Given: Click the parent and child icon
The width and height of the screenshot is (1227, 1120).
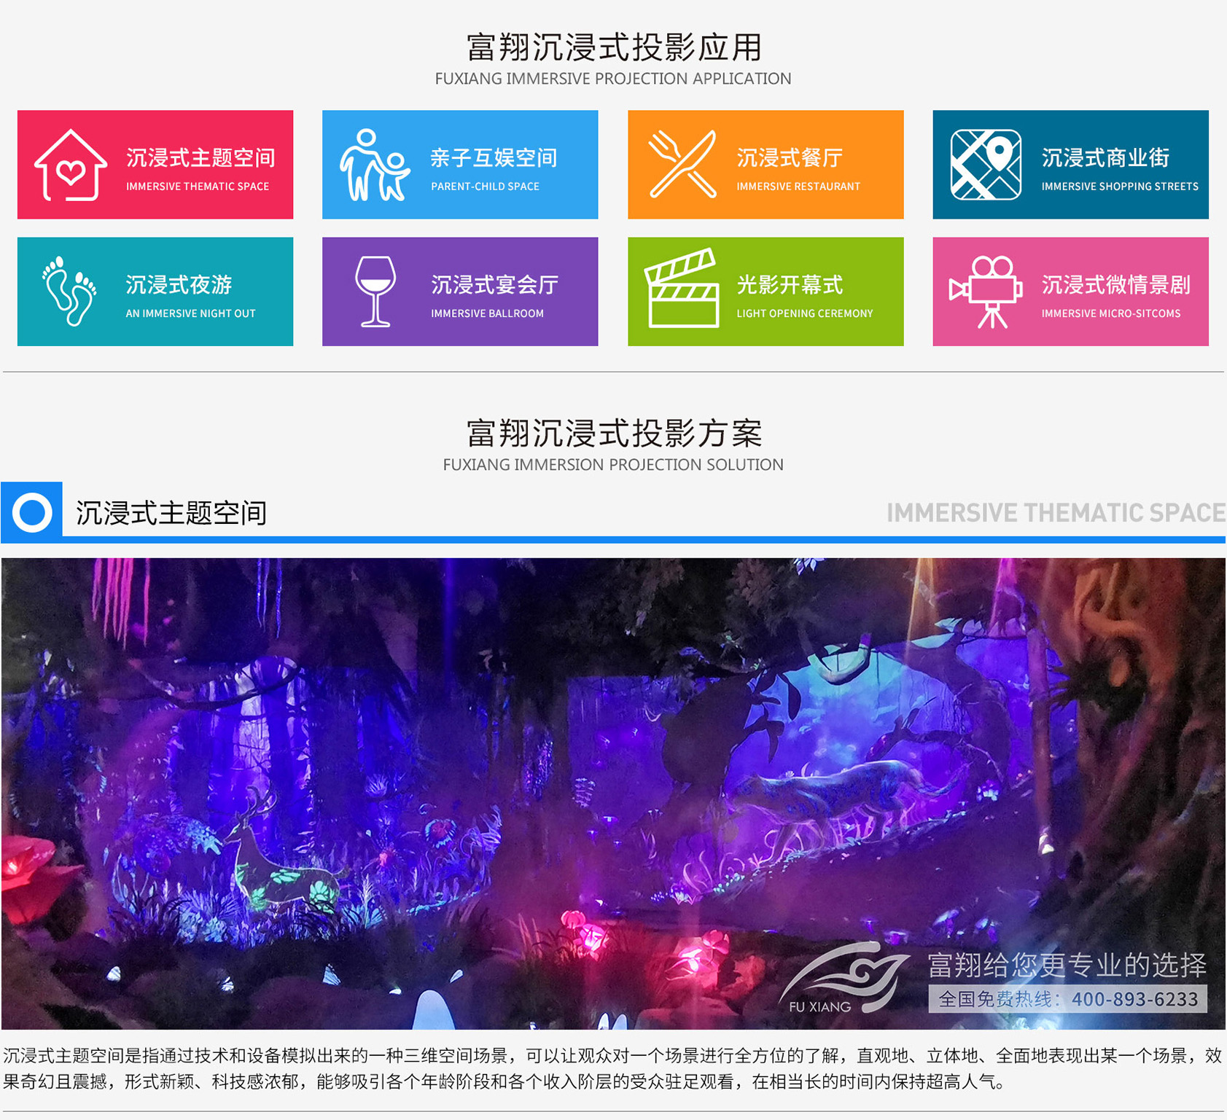Looking at the screenshot, I should pos(375,165).
